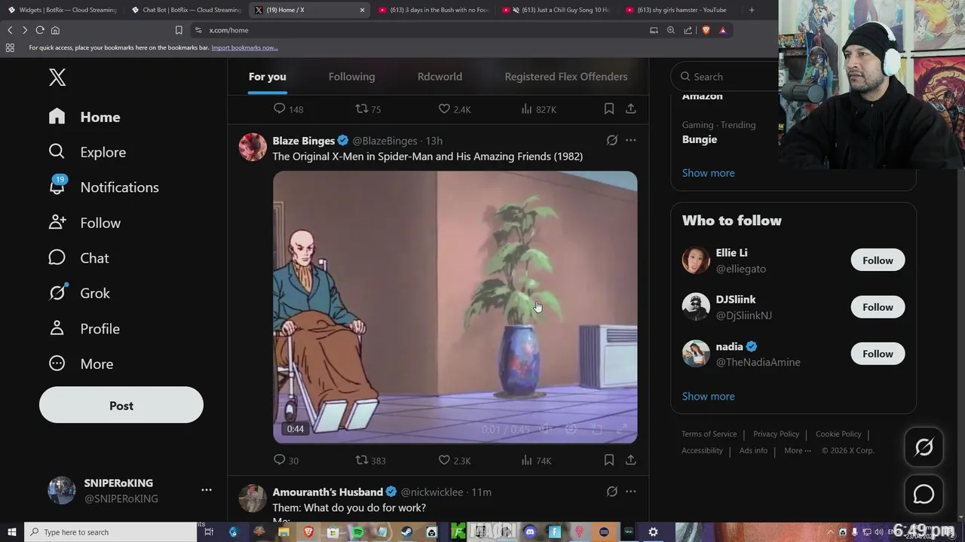Play the X-Men Spider-Man video
965x542 pixels.
click(x=455, y=307)
